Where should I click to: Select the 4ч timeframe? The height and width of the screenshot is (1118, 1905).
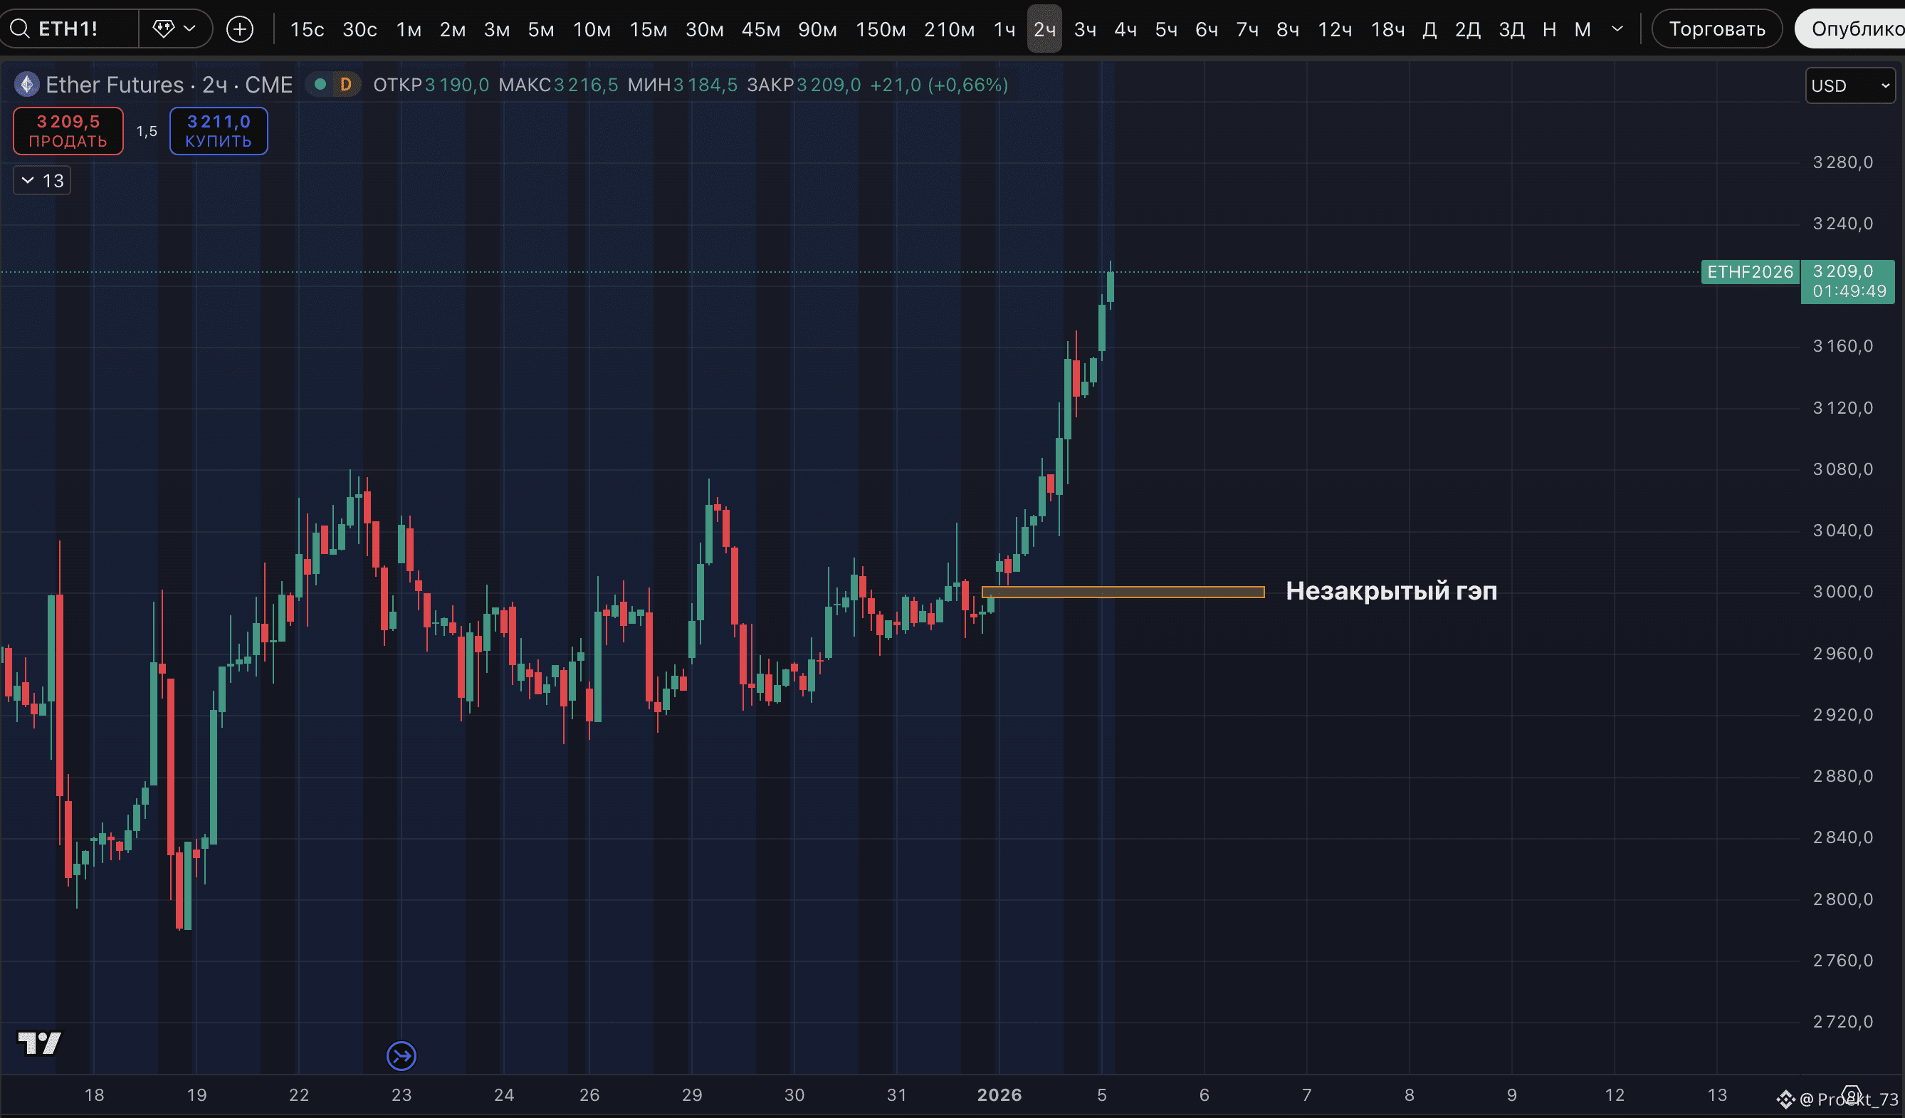(x=1125, y=29)
